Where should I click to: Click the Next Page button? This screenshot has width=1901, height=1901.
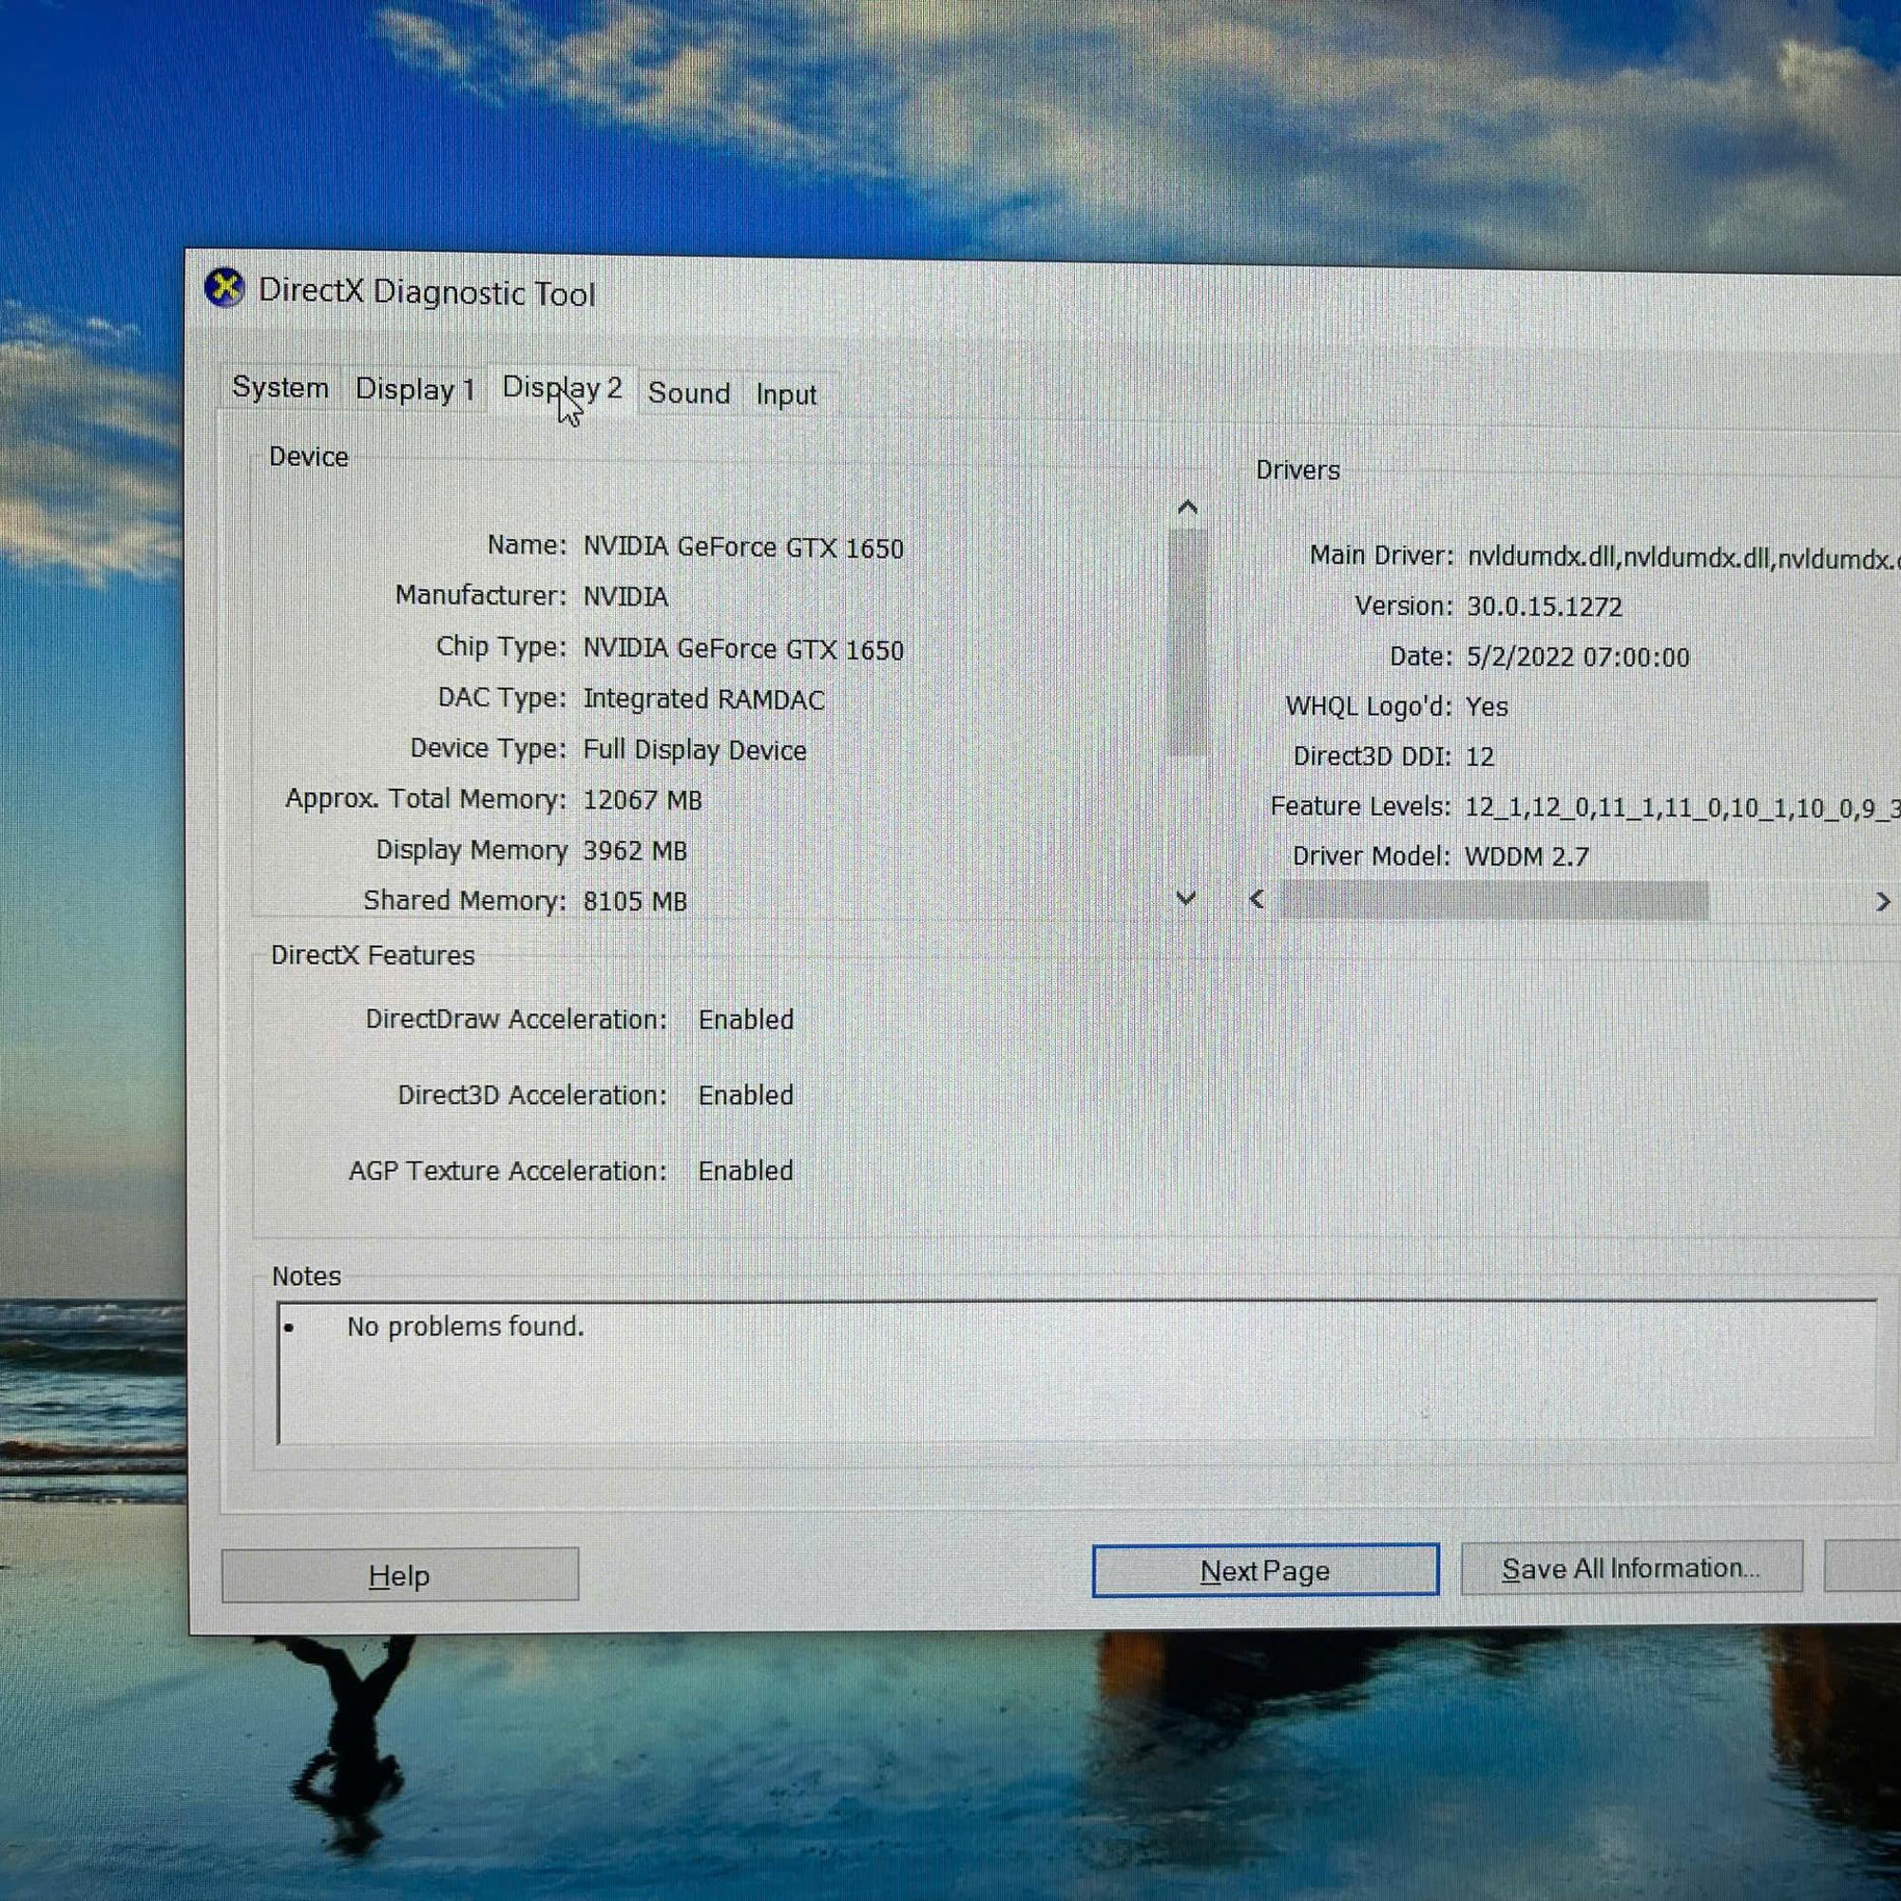(x=1265, y=1570)
